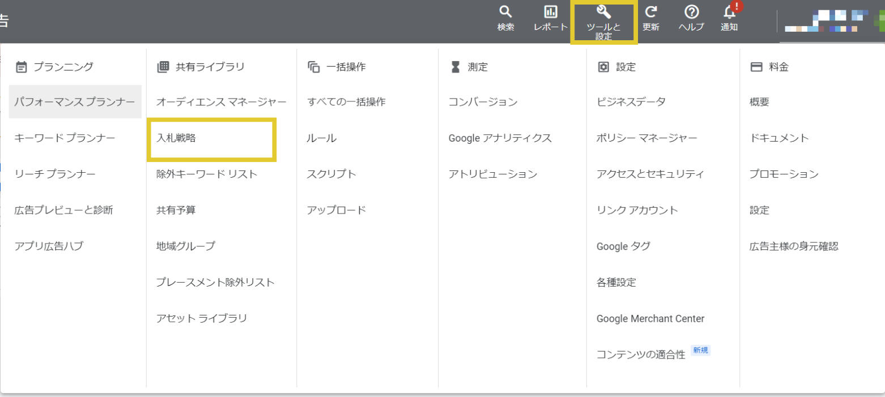Viewport: 885px width, 397px height.
Task: Open 設定 under 料金 column
Action: pyautogui.click(x=759, y=210)
